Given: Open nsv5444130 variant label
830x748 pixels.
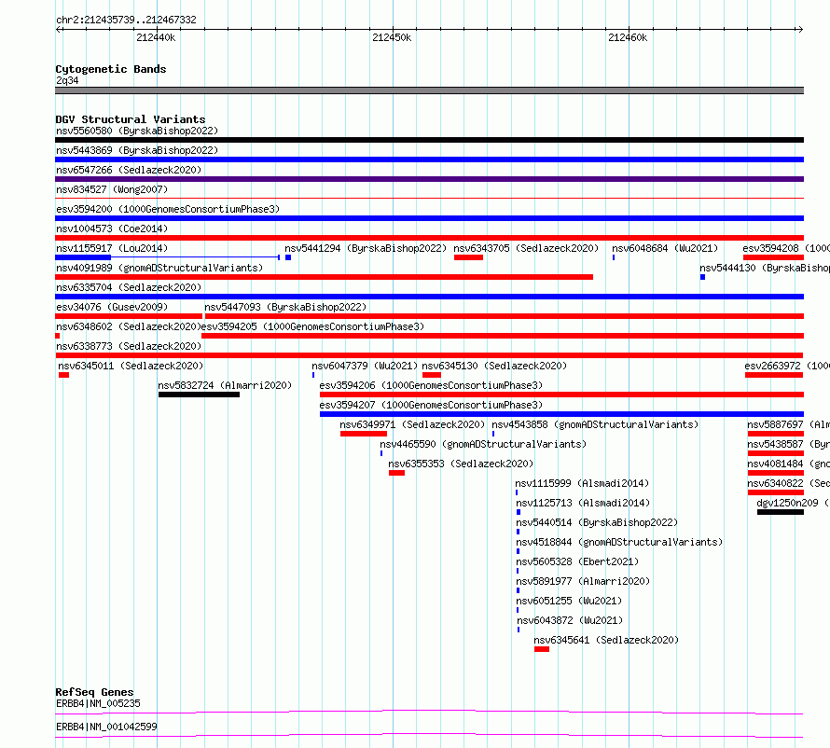Looking at the screenshot, I should (765, 268).
